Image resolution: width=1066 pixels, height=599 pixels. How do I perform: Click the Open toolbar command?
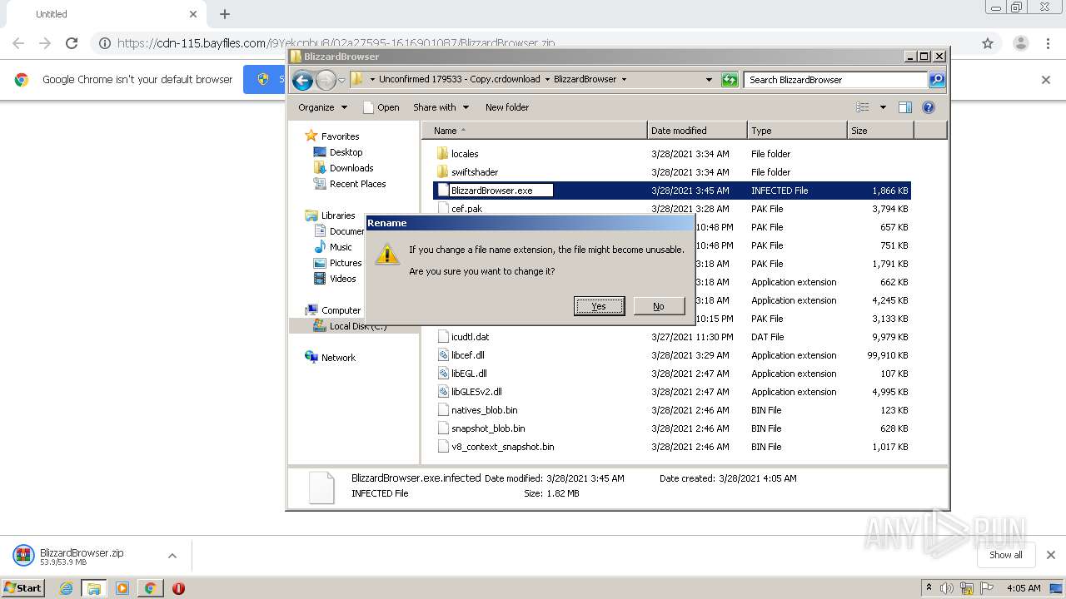[x=381, y=107]
